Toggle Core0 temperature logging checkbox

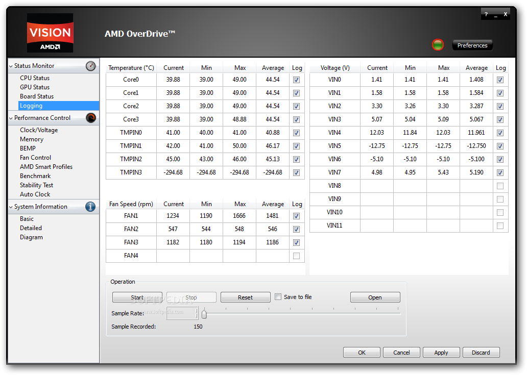[296, 80]
